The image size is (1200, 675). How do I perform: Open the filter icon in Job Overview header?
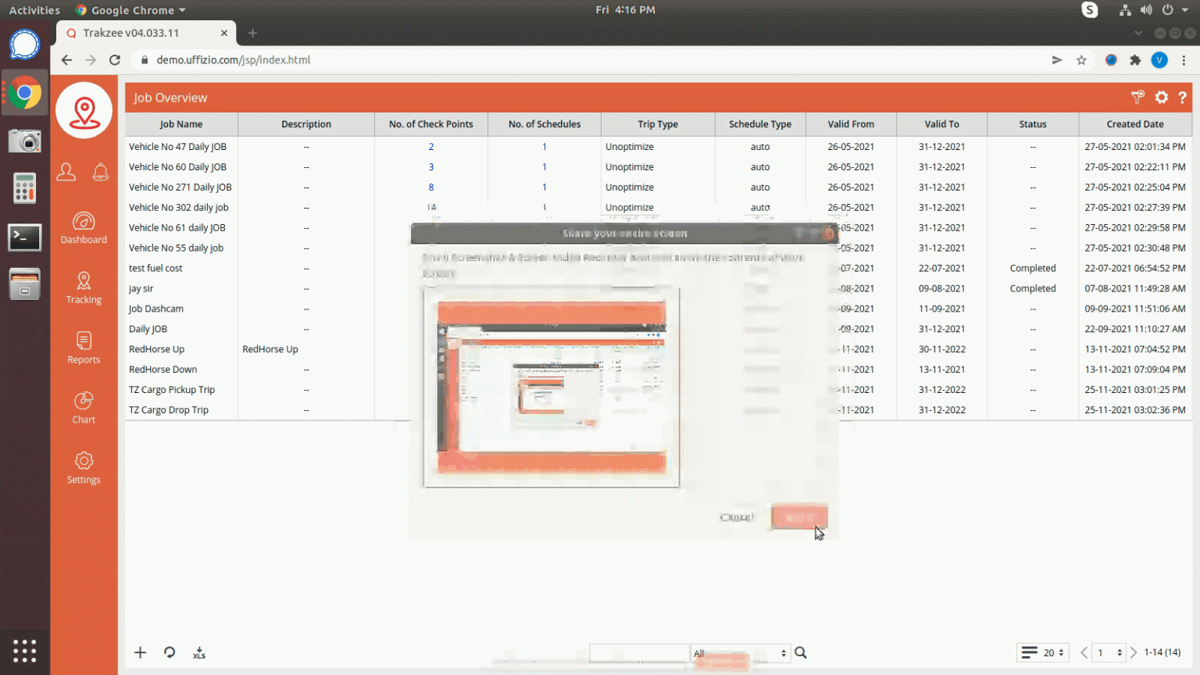tap(1137, 98)
